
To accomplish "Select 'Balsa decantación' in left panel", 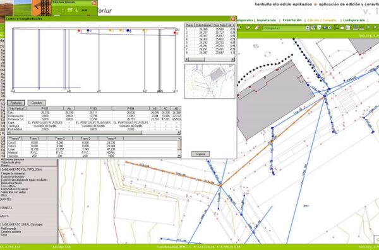I will pos(11,183).
